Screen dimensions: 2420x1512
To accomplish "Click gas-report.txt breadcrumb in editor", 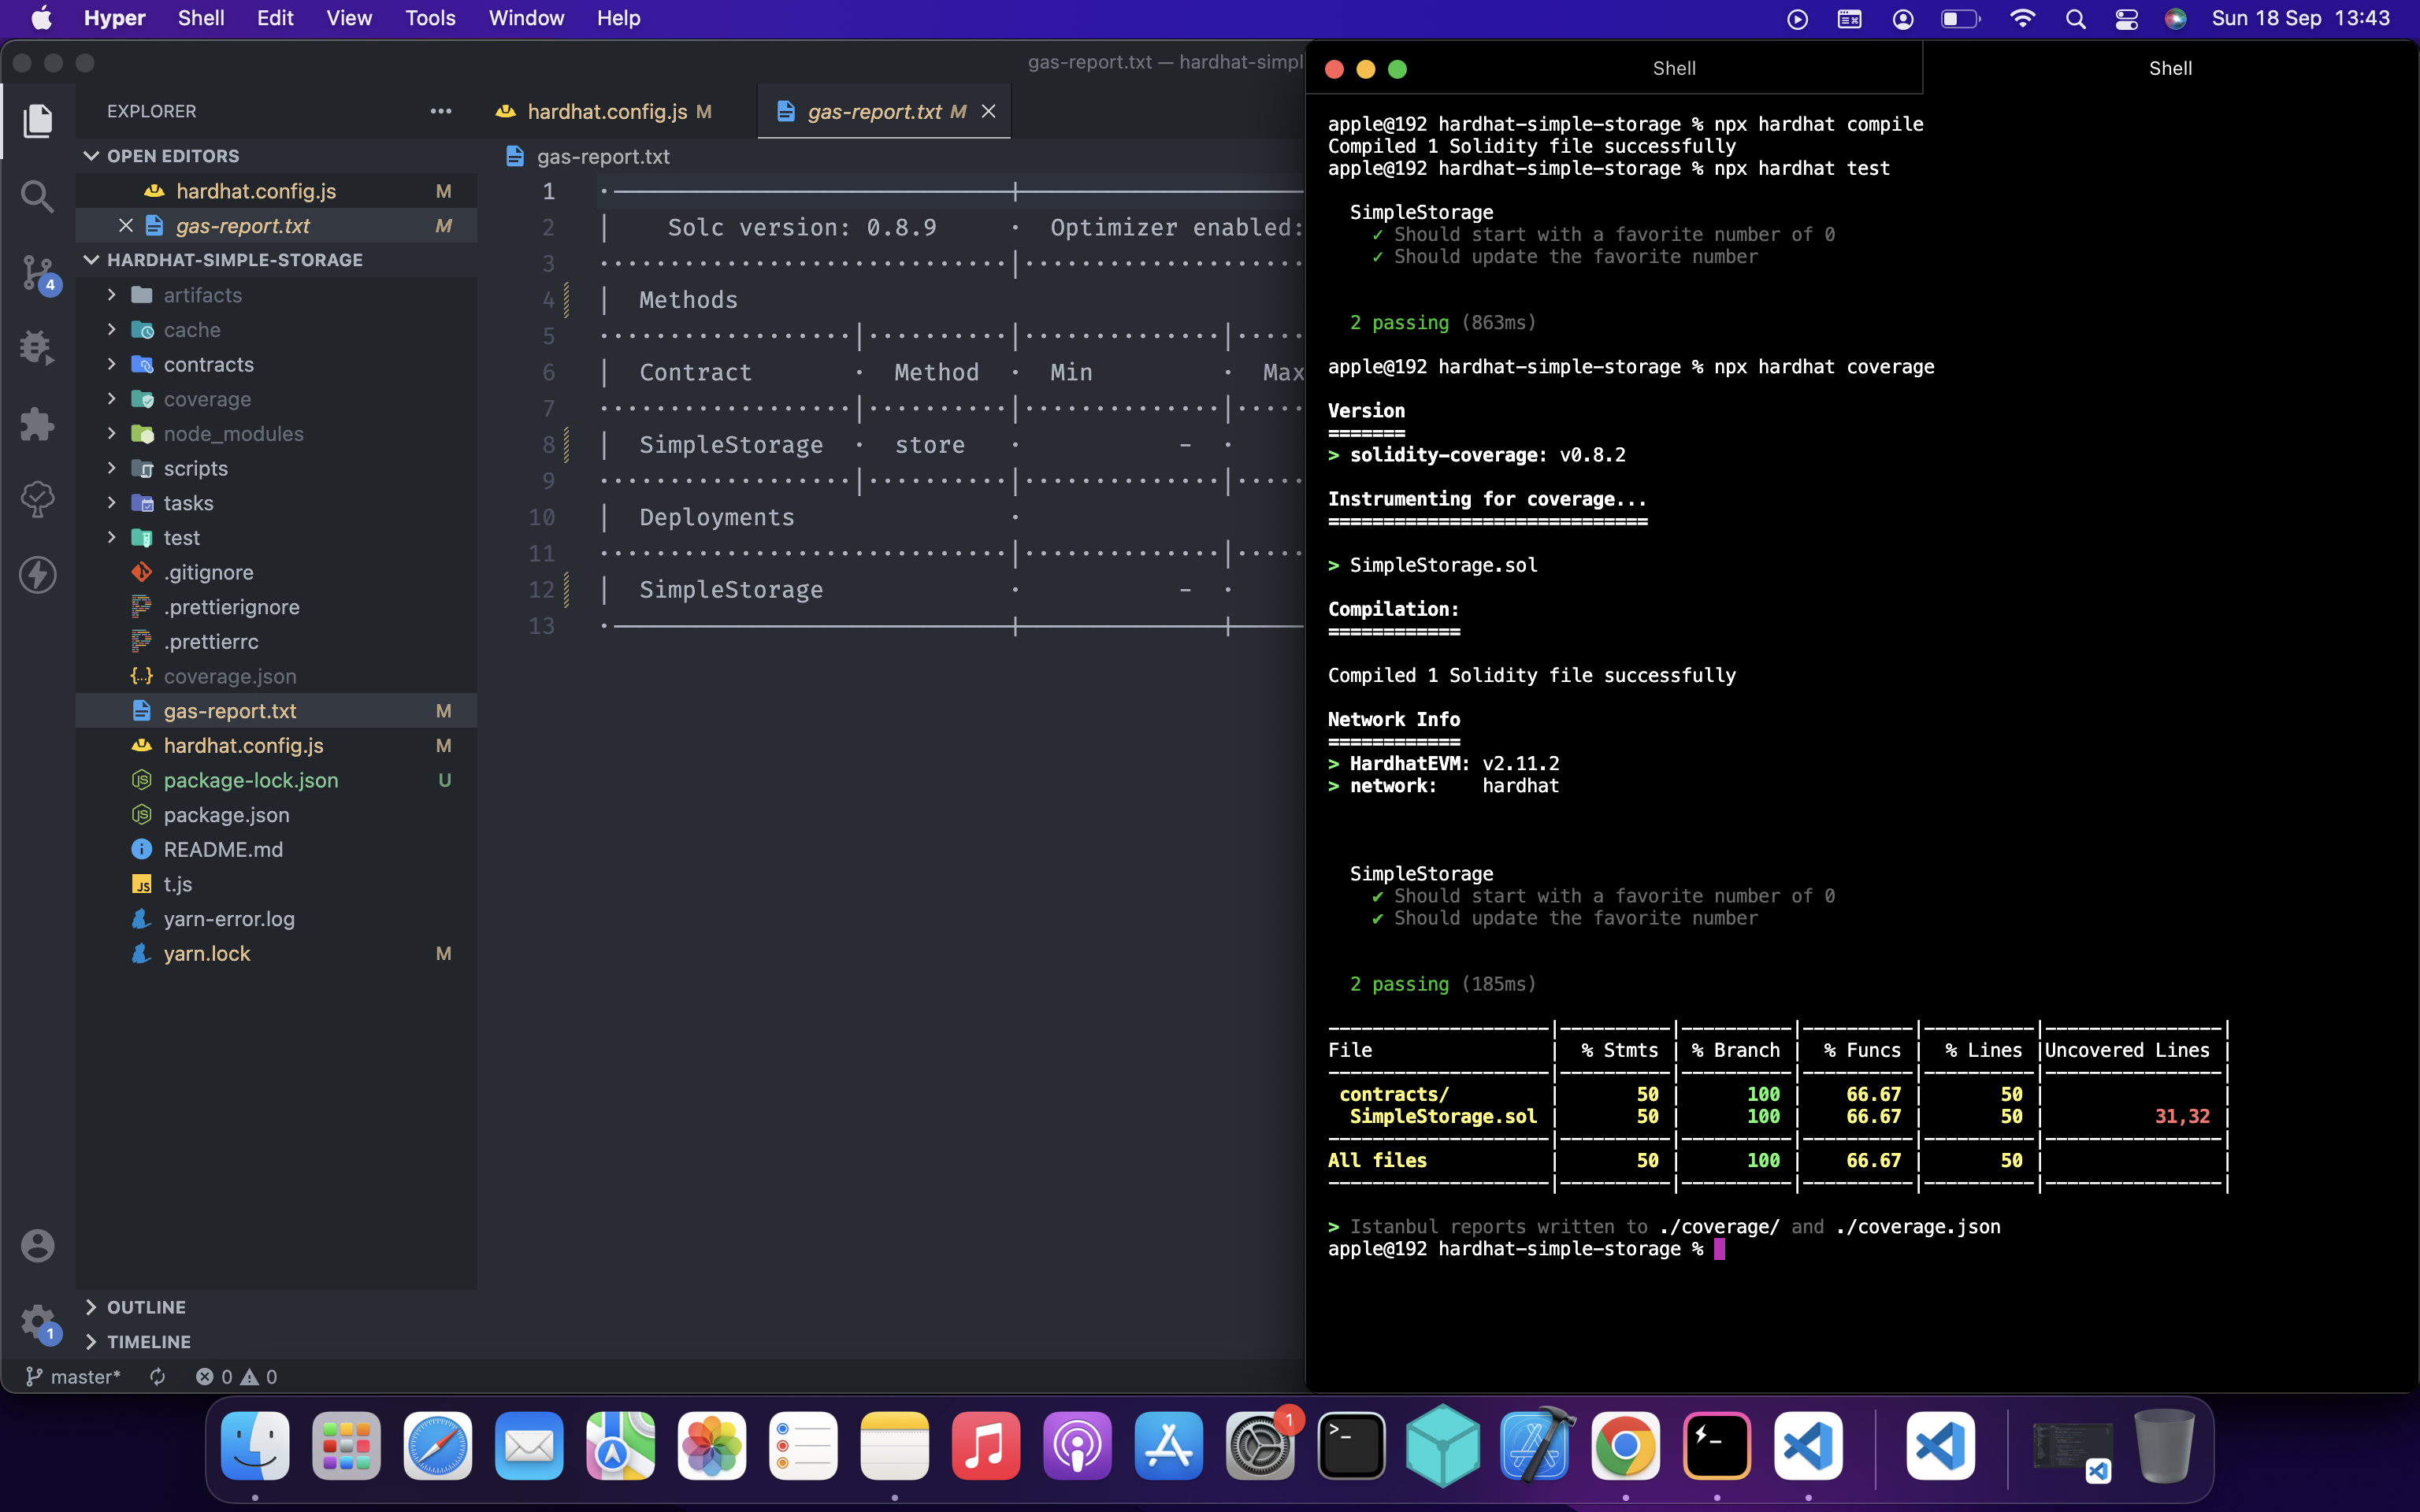I will pos(603,157).
